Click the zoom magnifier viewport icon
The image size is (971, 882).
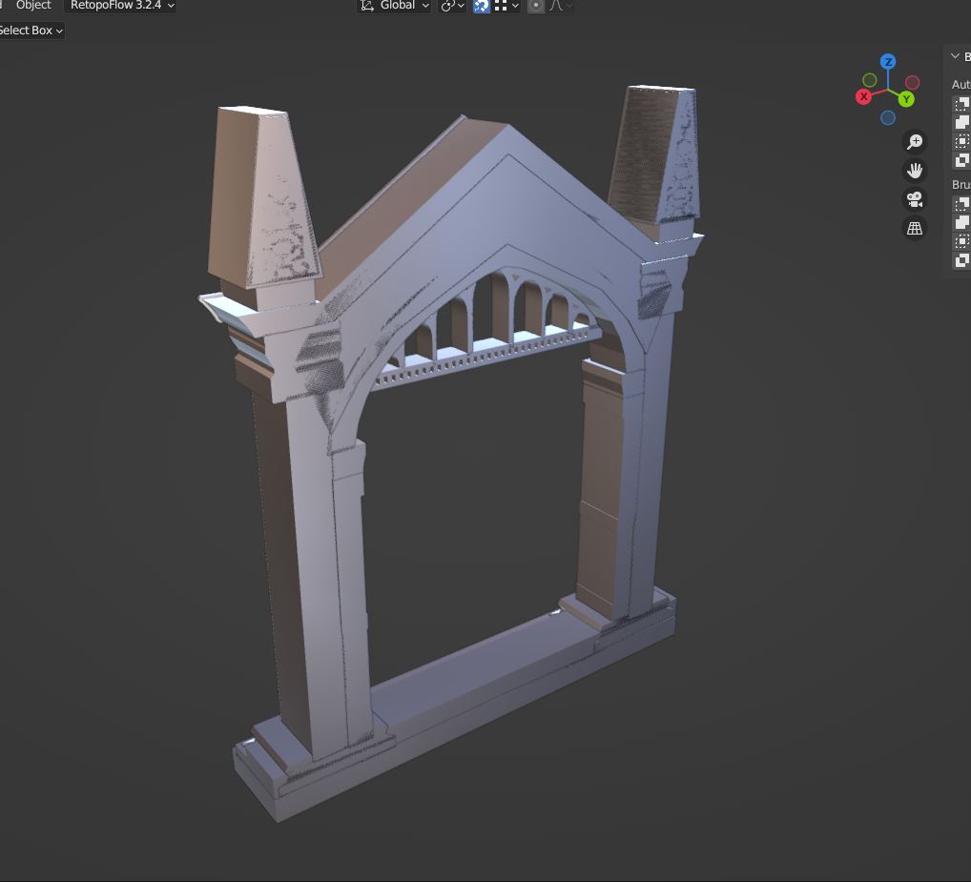click(914, 142)
